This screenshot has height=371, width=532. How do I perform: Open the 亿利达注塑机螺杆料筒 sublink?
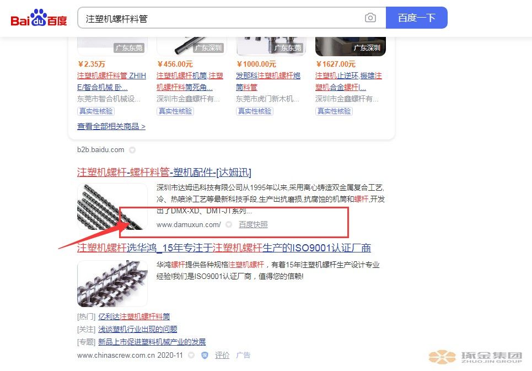point(134,316)
